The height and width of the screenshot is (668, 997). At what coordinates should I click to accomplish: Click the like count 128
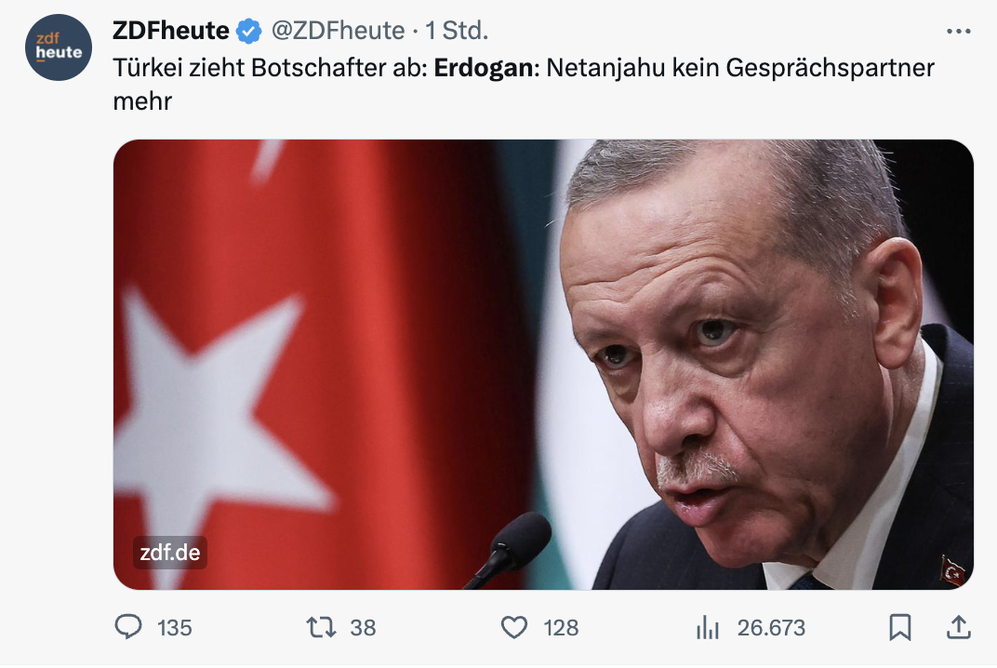[561, 628]
